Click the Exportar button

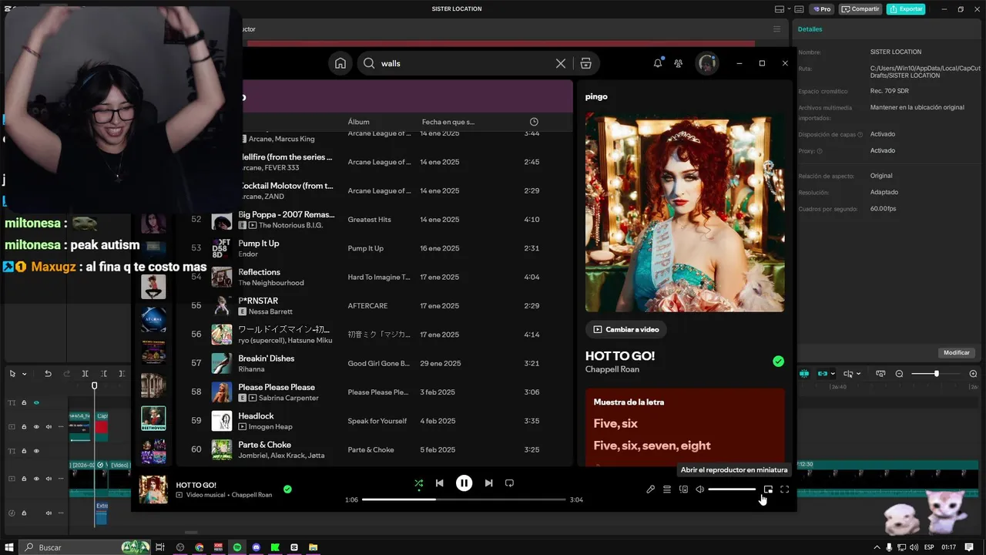coord(906,9)
